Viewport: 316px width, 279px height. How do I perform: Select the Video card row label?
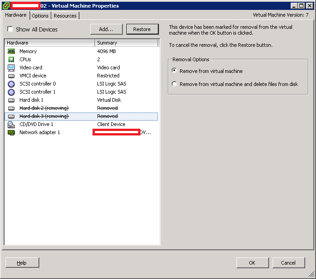[x=31, y=67]
